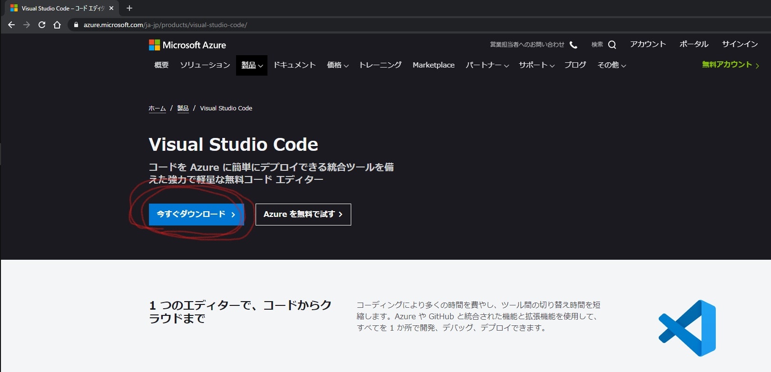
Task: Expand the パートナー dropdown menu
Action: tap(487, 65)
